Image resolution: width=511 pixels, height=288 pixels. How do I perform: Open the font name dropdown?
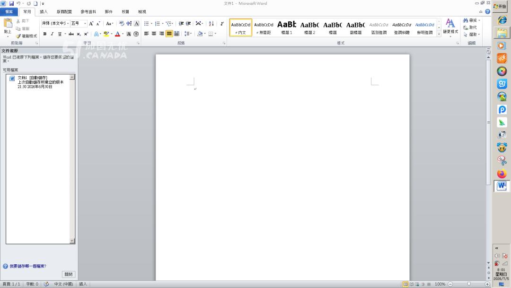(68, 24)
